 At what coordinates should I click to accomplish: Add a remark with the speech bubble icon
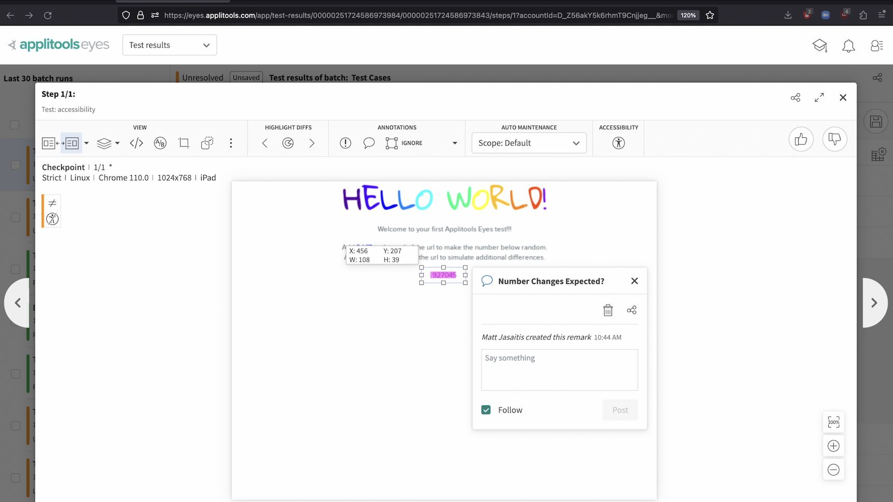pos(369,143)
